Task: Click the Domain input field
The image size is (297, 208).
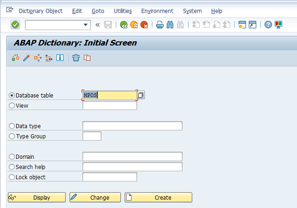Action: click(x=133, y=156)
